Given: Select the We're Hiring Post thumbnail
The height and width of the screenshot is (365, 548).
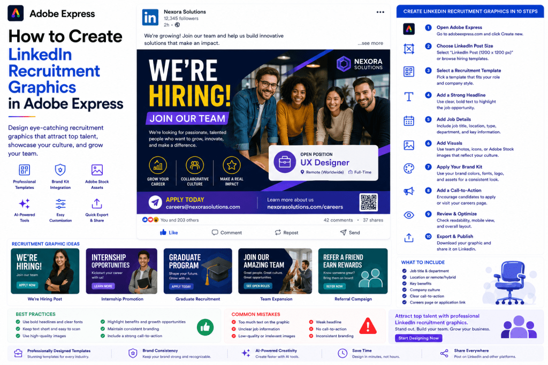Looking at the screenshot, I should 45,271.
